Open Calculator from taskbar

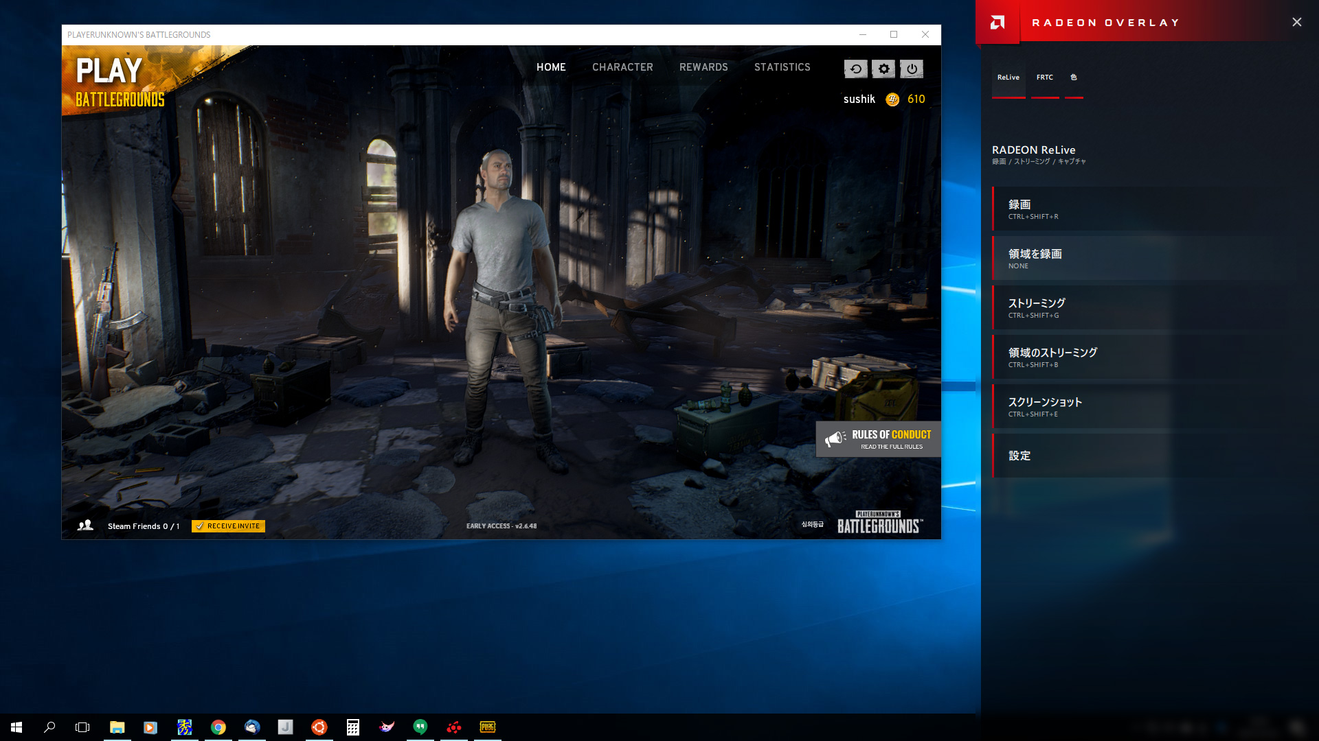coord(353,727)
